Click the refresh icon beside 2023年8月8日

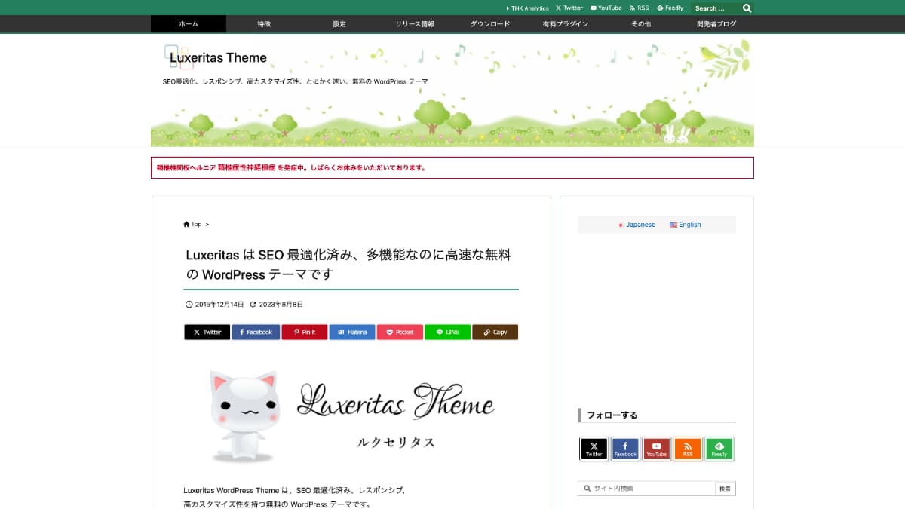(253, 305)
